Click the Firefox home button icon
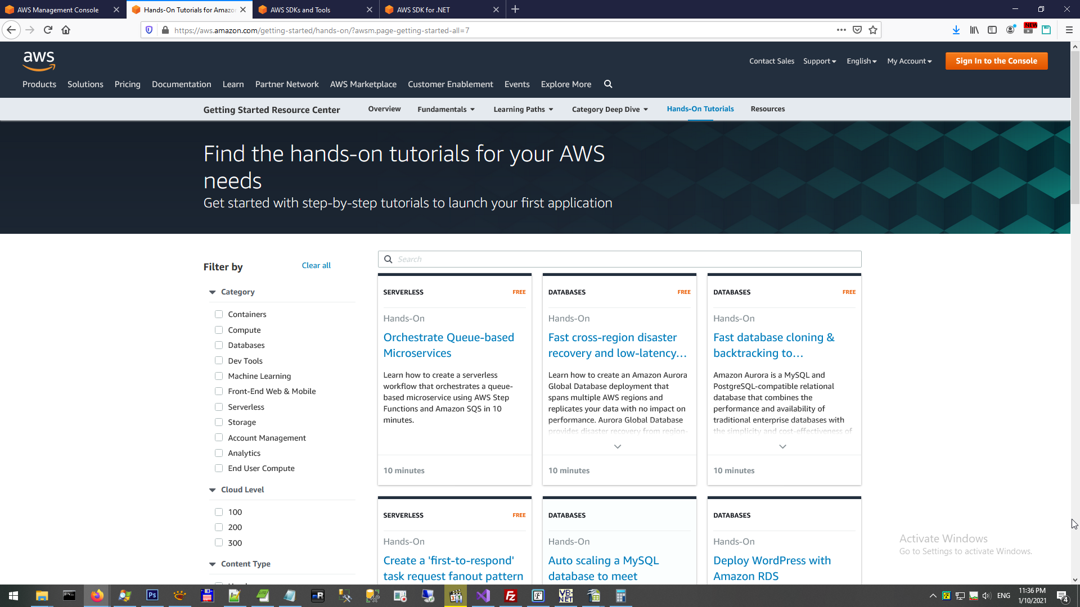The width and height of the screenshot is (1080, 607). tap(66, 30)
